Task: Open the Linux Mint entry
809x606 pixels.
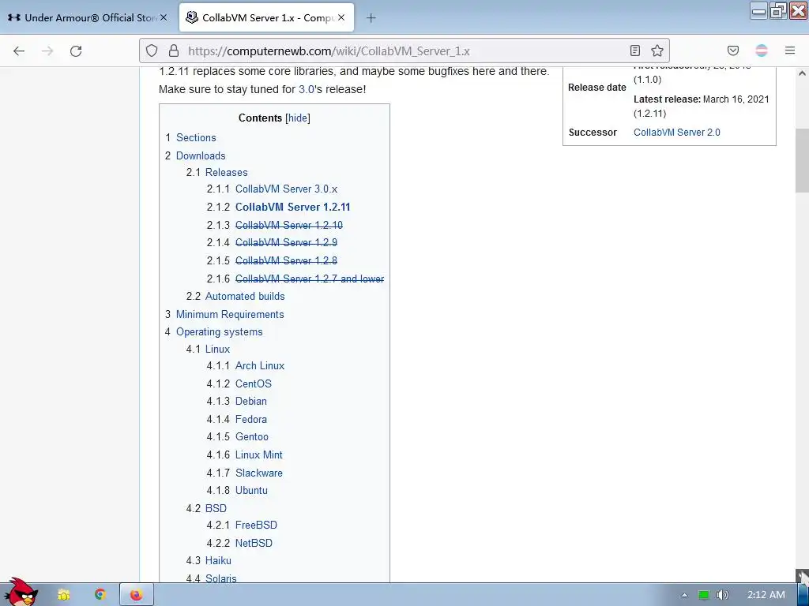Action: click(258, 454)
